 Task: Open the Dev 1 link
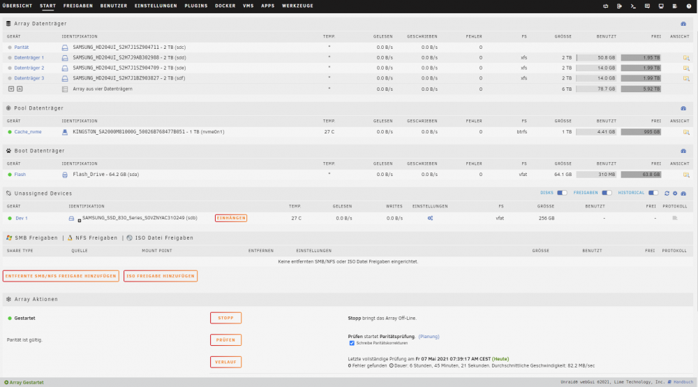(x=22, y=218)
